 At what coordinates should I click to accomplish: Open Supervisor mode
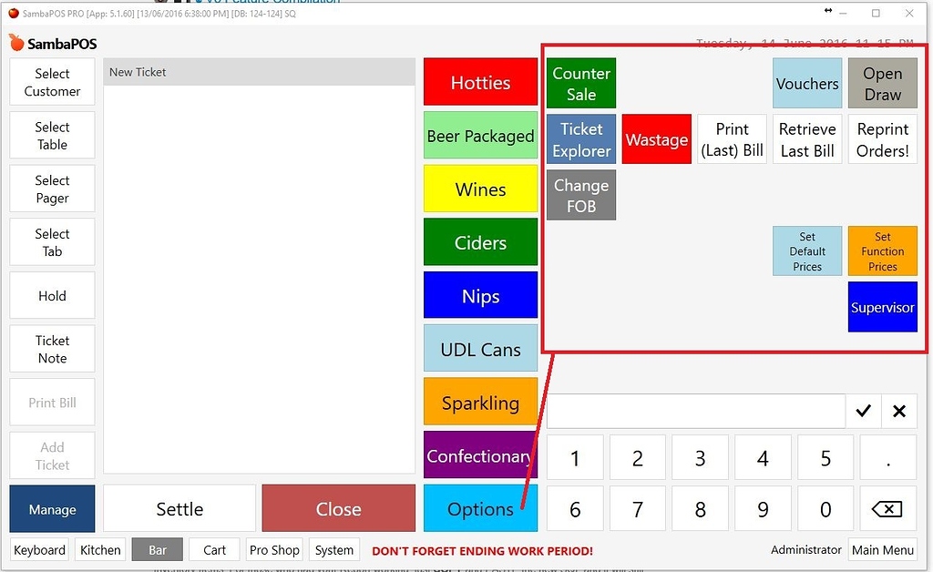pyautogui.click(x=882, y=307)
